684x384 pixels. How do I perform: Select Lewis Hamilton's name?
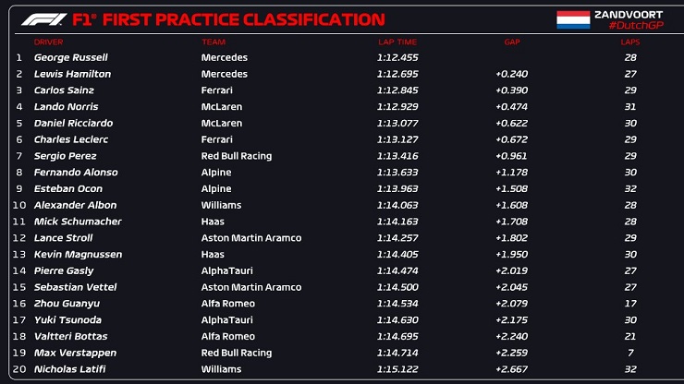tap(72, 74)
